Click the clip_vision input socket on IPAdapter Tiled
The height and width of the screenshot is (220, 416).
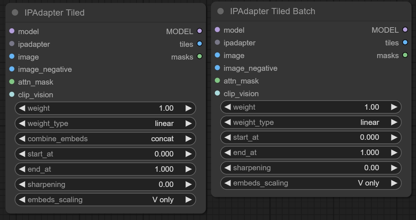(x=12, y=95)
